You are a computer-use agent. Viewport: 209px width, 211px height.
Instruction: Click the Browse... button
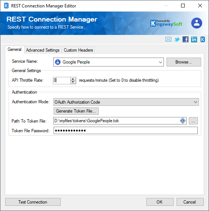coord(184,62)
